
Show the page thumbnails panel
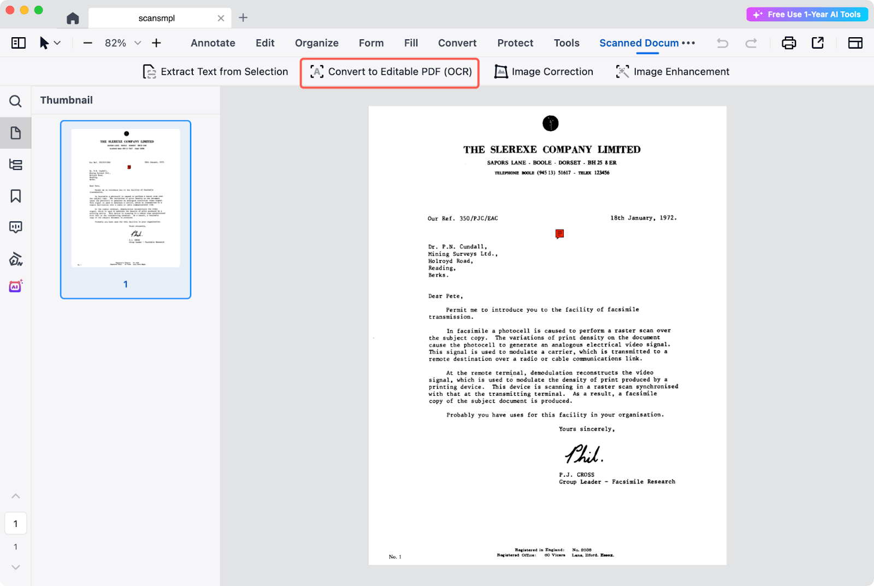pos(15,133)
